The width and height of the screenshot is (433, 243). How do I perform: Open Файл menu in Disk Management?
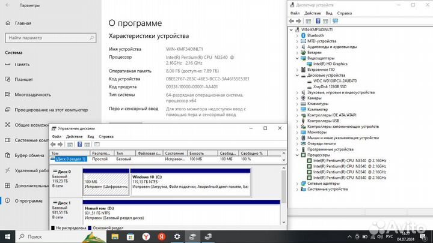57,137
